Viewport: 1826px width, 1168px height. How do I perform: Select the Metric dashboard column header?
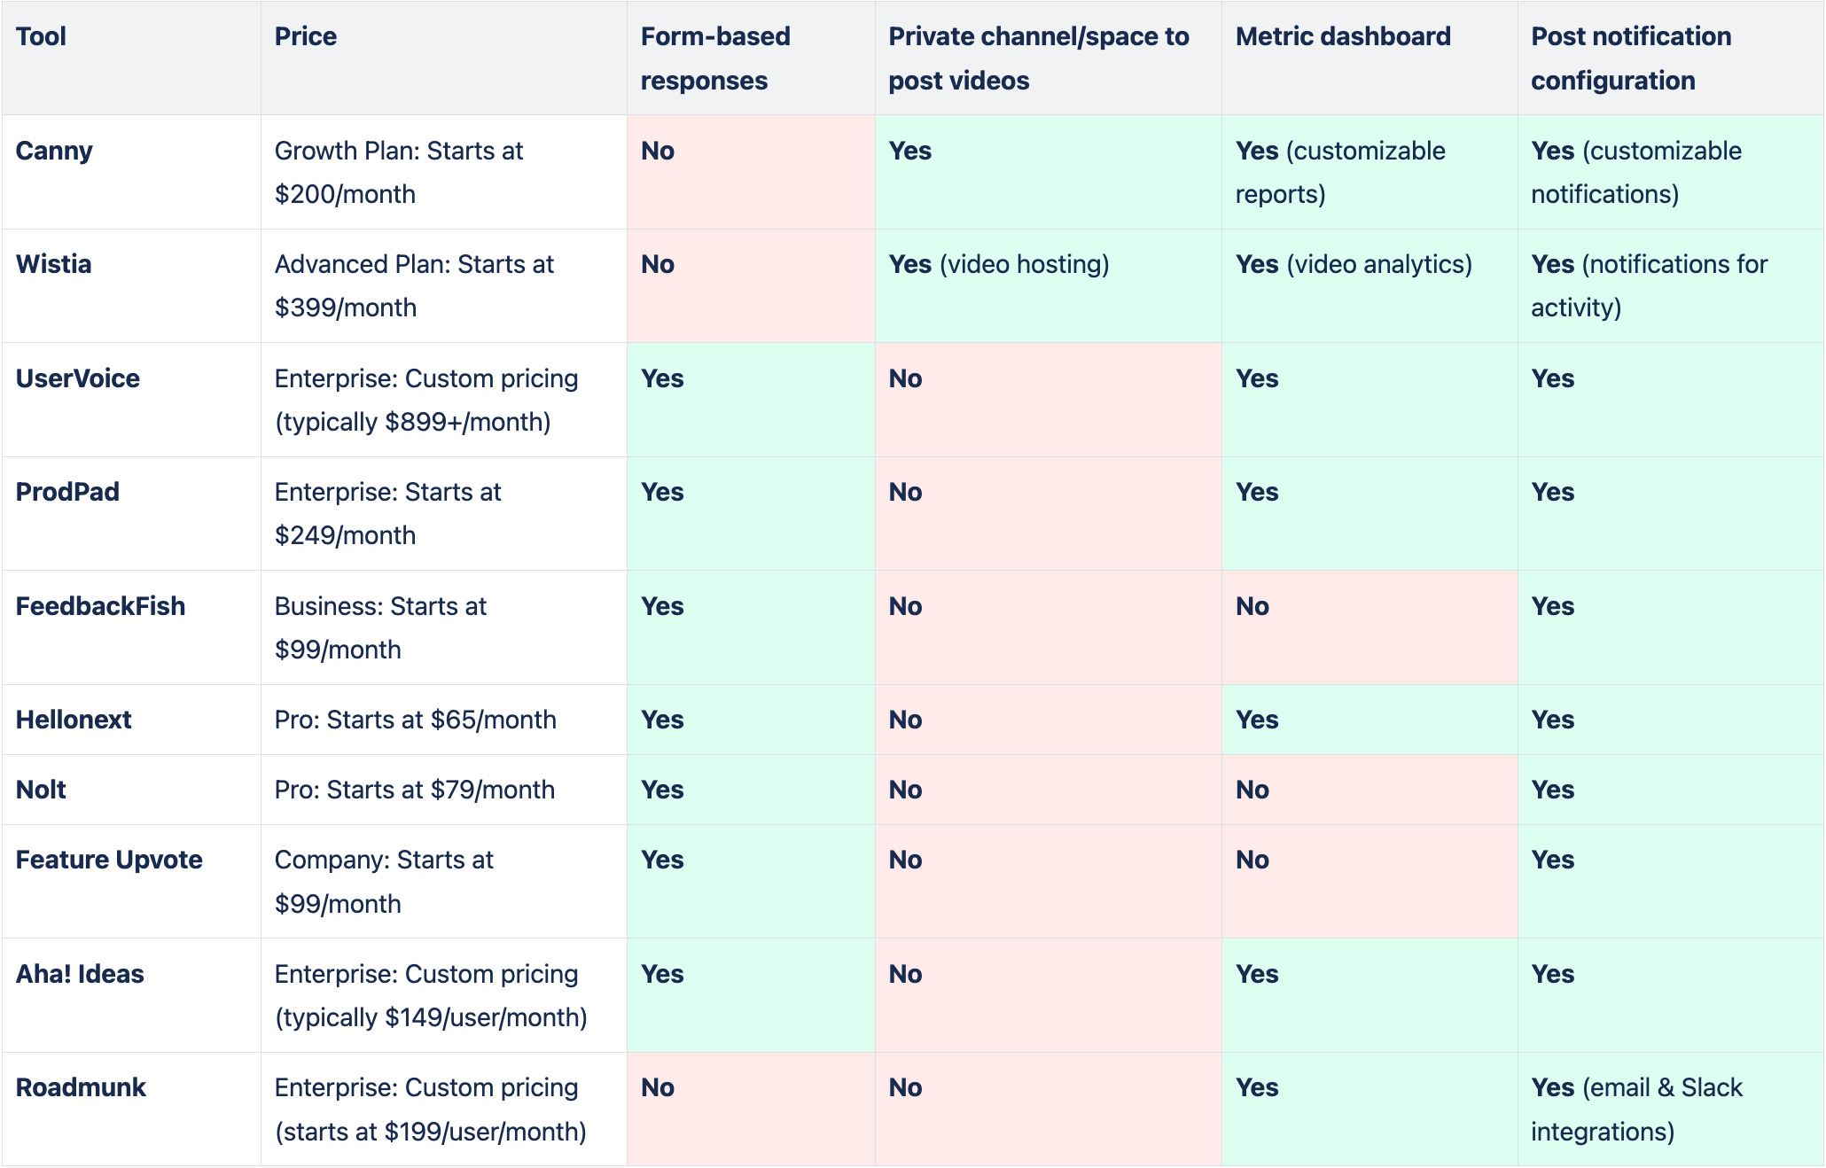coord(1343,36)
